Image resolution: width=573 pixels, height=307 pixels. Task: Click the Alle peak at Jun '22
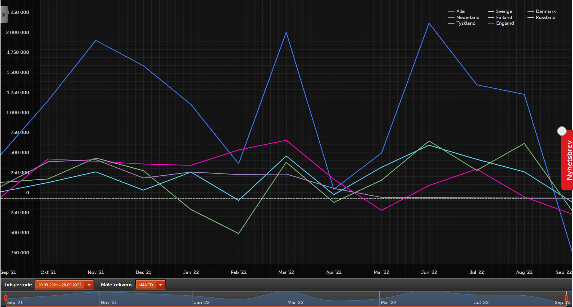[429, 23]
